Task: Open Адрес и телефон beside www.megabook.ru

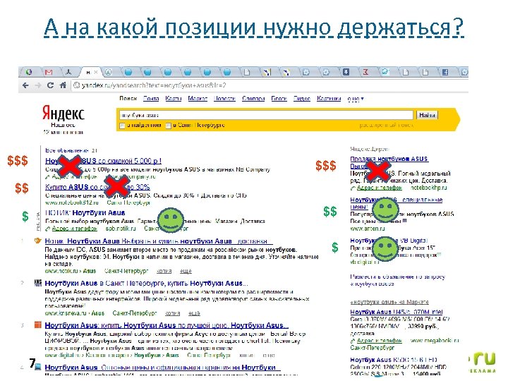Action: click(x=380, y=341)
